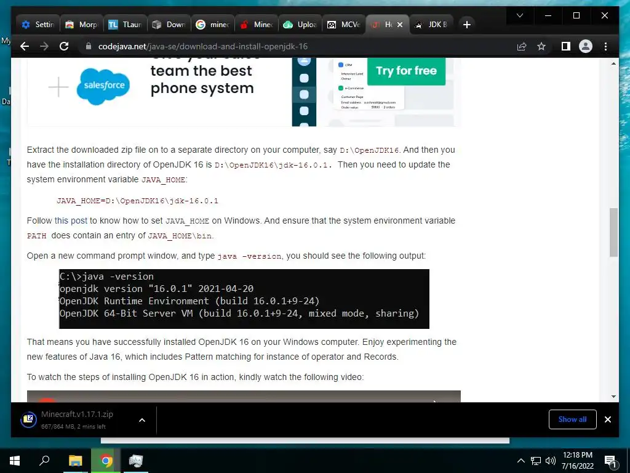Image resolution: width=630 pixels, height=473 pixels.
Task: Close the downloads bar
Action: (607, 419)
